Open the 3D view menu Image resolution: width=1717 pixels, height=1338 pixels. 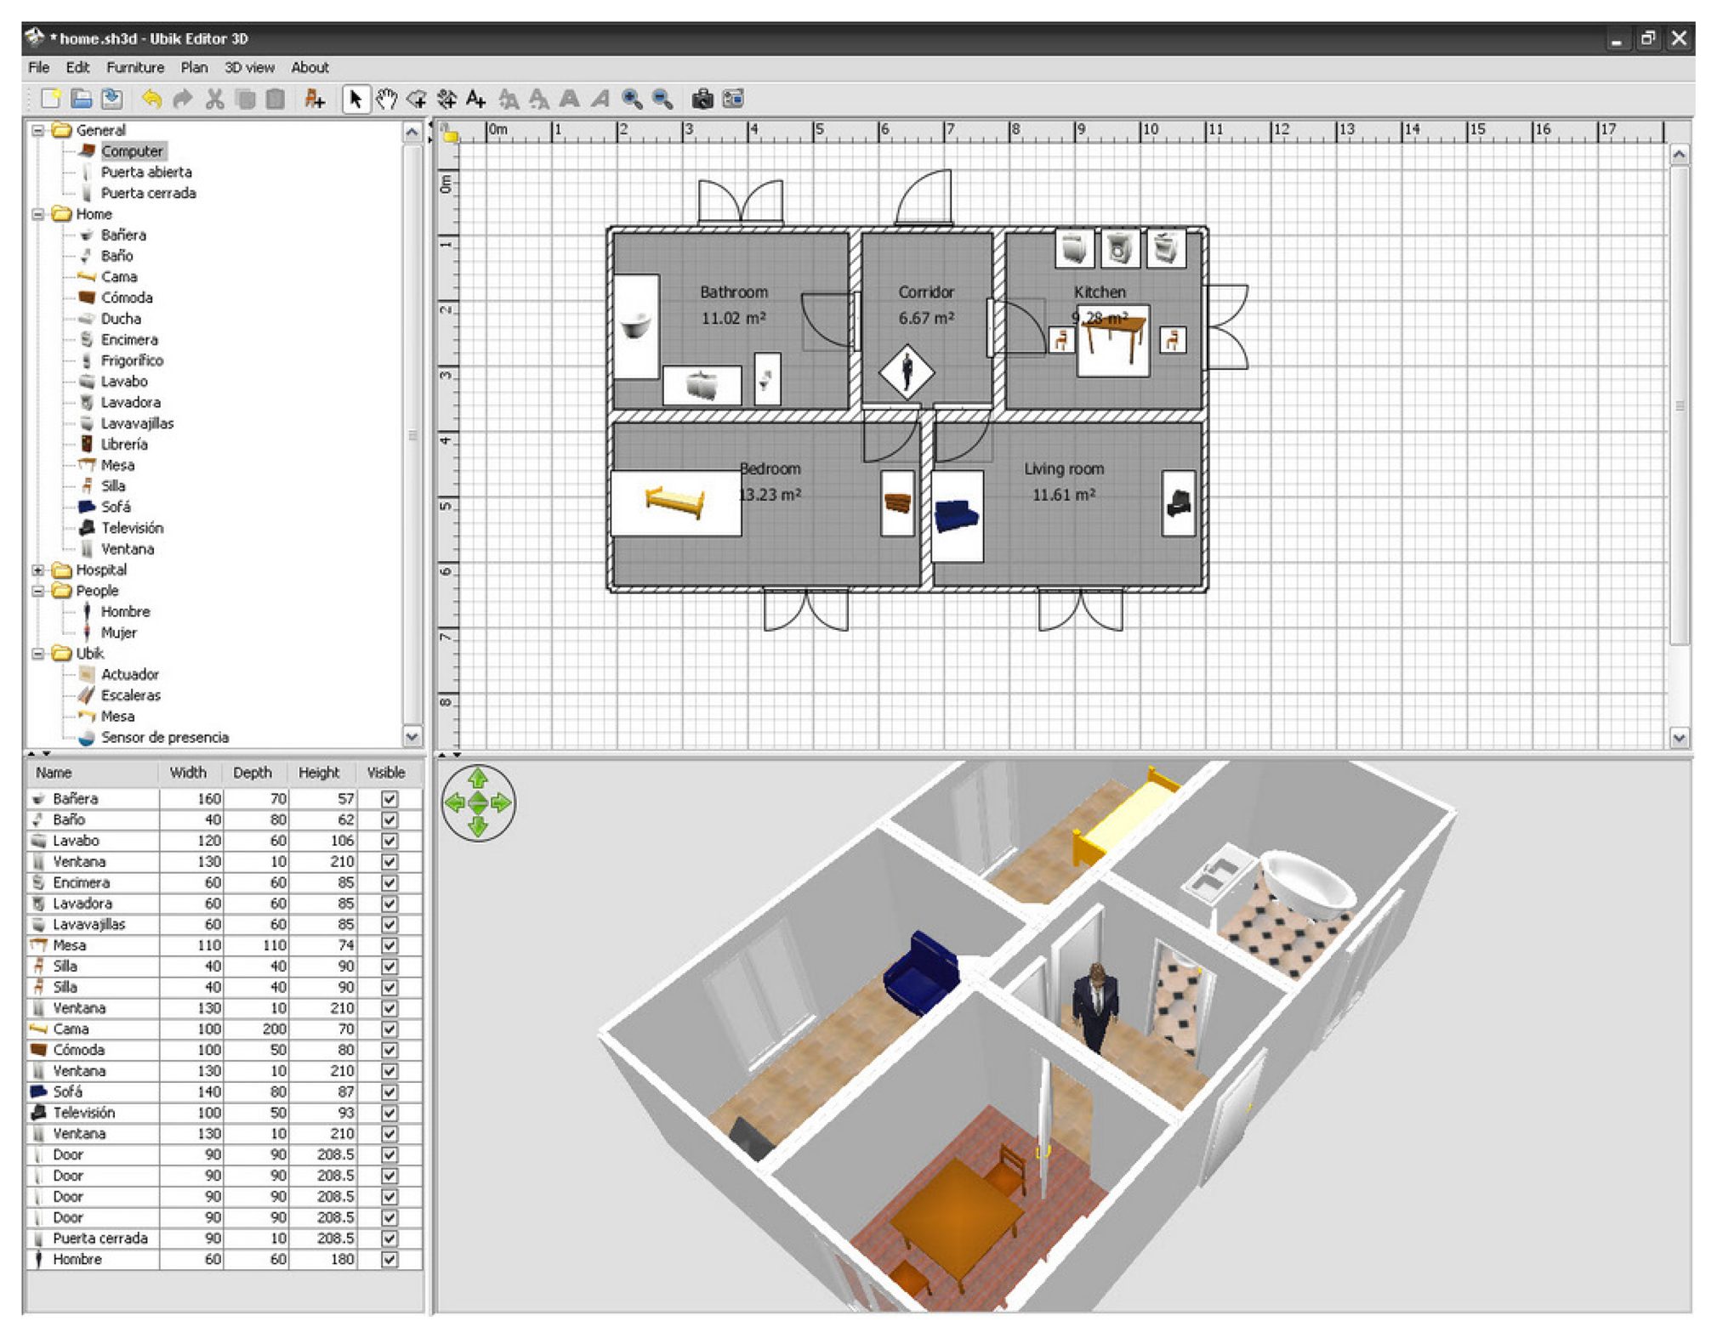coord(248,67)
